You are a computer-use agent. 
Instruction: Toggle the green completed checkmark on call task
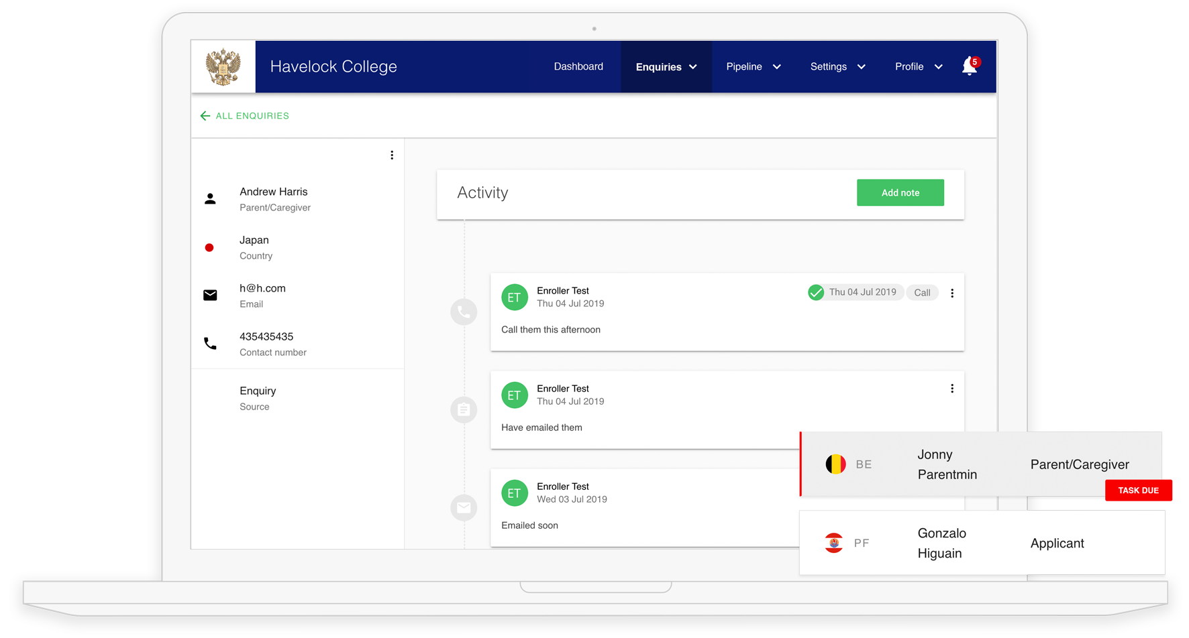[x=816, y=292]
